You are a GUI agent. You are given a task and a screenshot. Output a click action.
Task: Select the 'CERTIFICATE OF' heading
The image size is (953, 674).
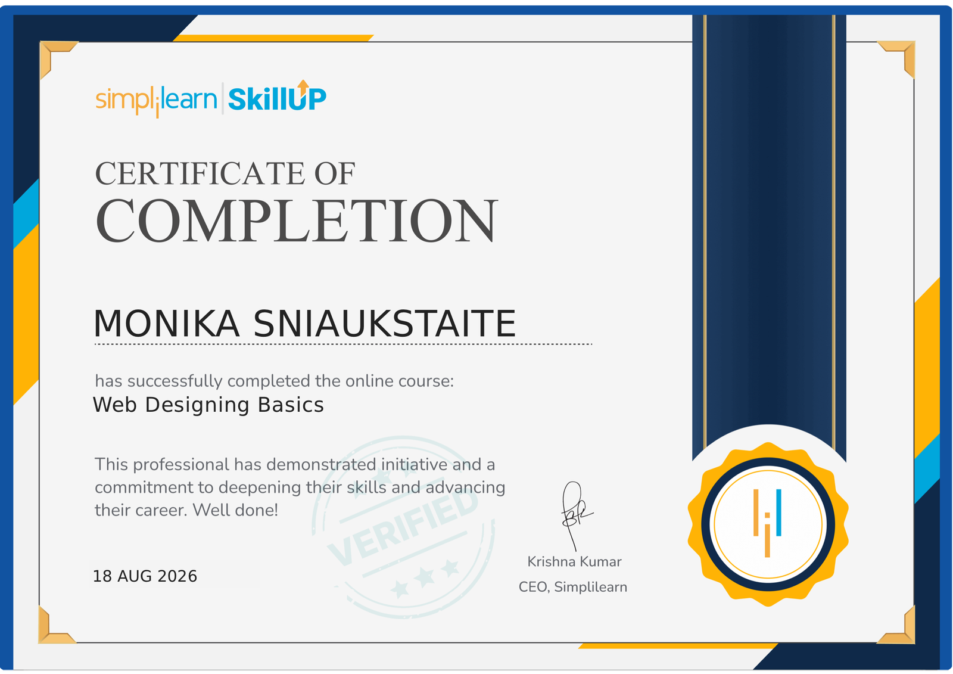225,173
